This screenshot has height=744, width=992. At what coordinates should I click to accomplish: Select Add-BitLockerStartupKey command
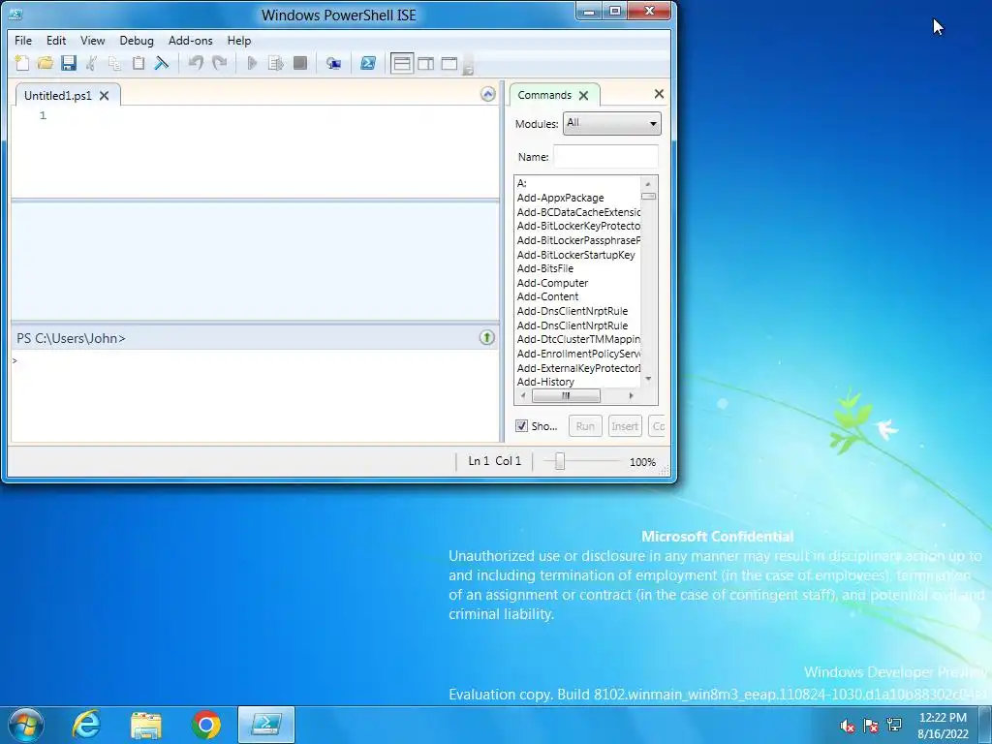click(575, 255)
